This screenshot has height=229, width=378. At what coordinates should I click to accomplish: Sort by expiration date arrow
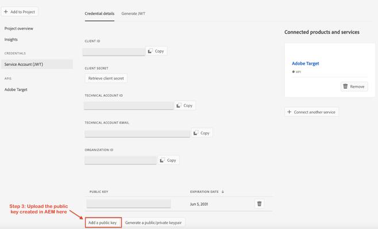coord(223,192)
